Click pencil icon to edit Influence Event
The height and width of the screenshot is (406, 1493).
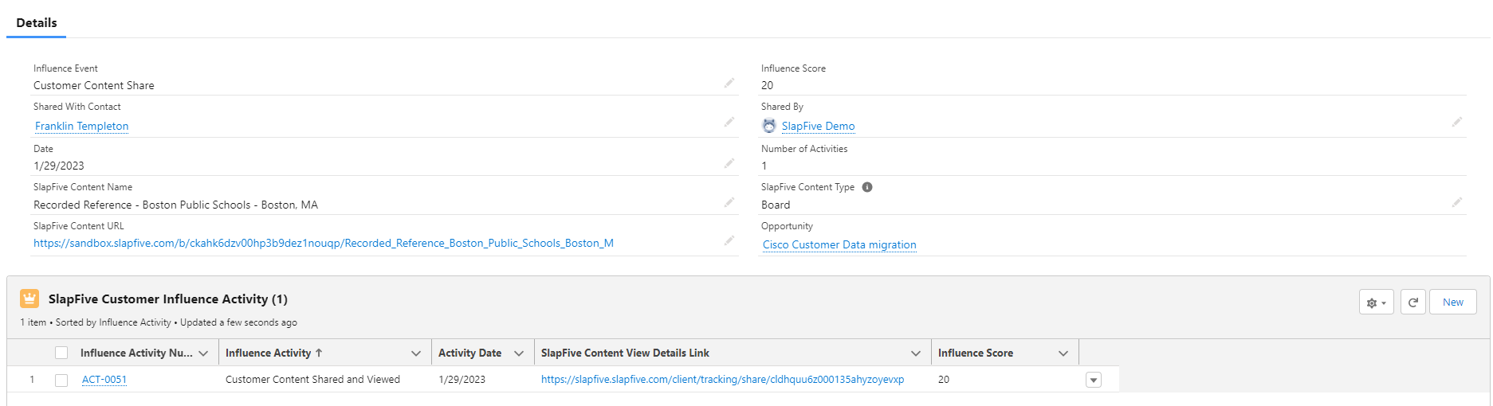[729, 84]
